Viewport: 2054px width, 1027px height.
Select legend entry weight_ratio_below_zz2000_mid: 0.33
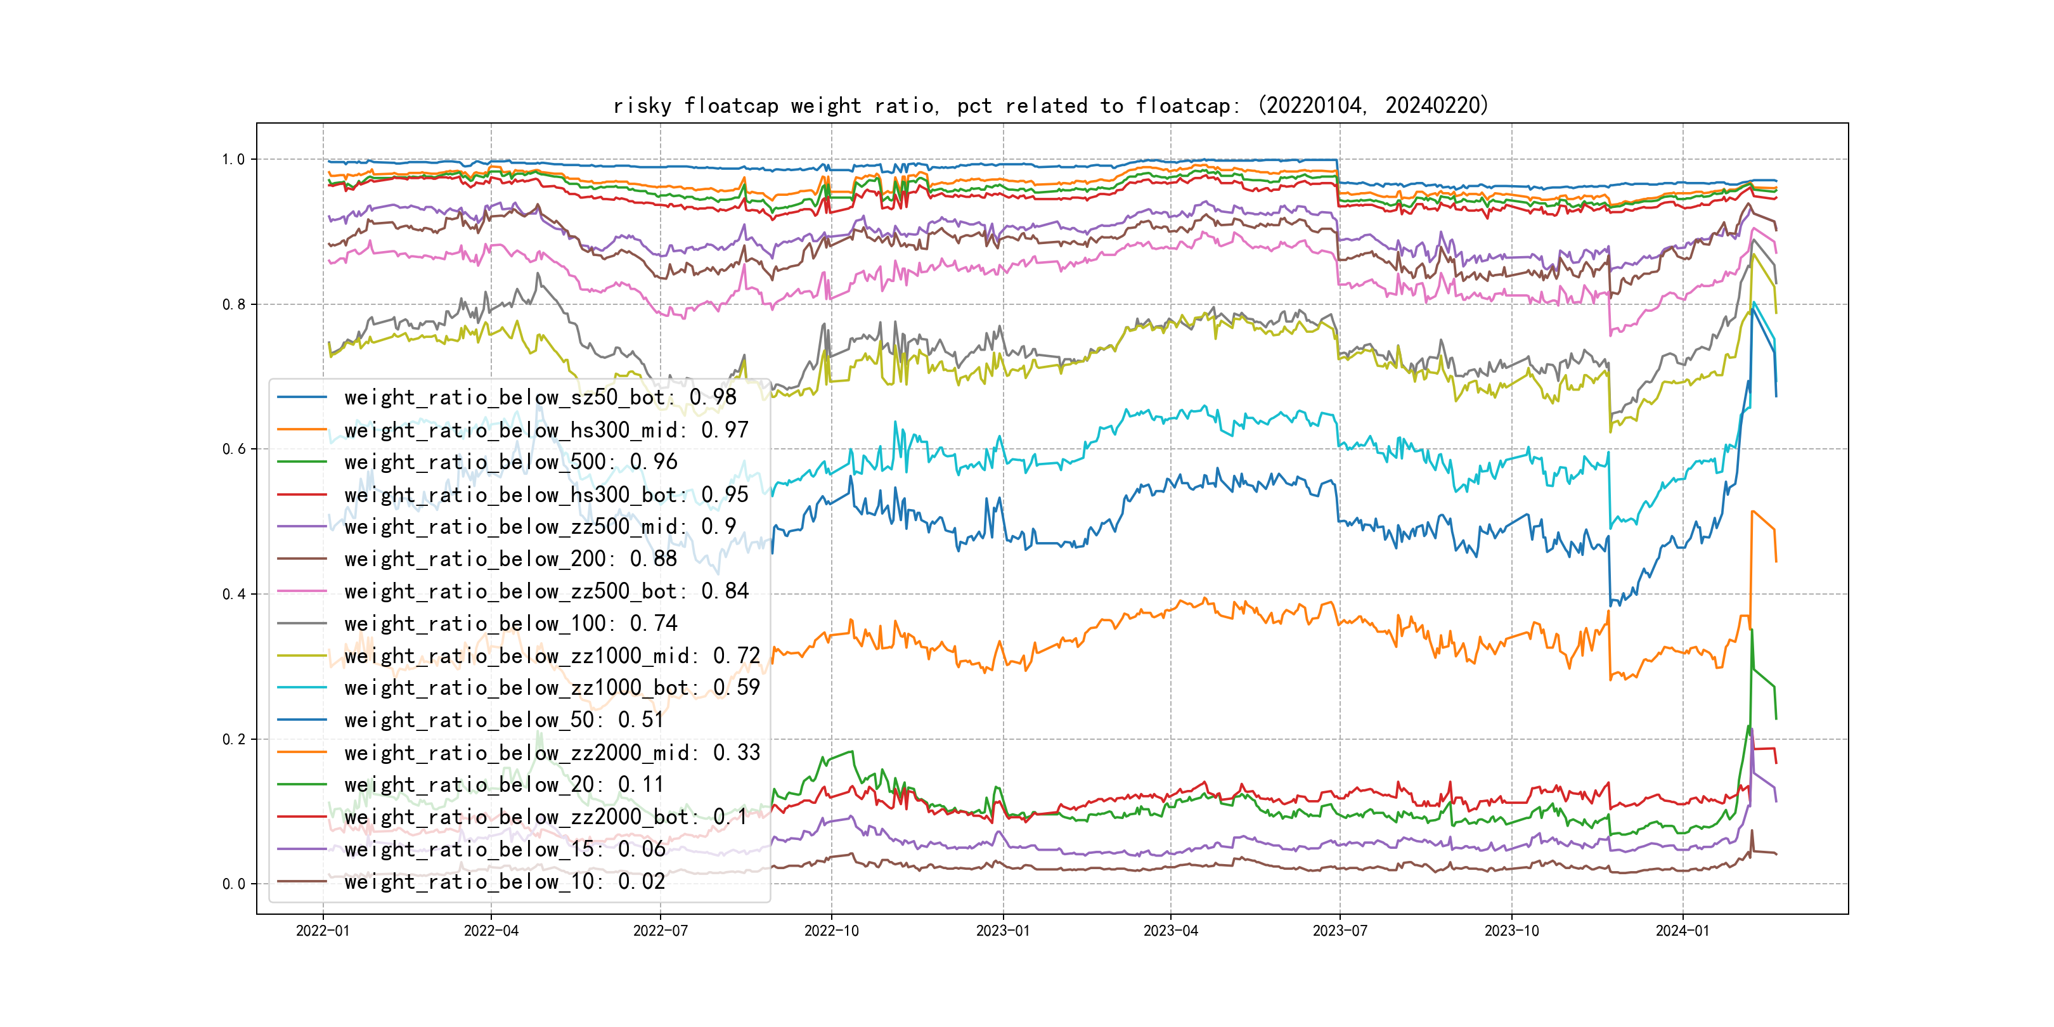click(552, 752)
